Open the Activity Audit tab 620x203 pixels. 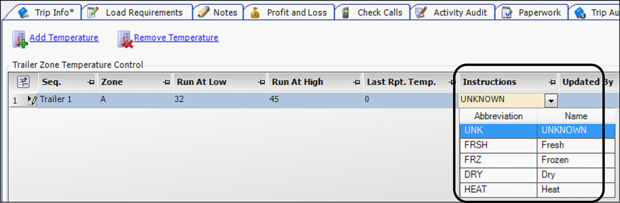453,12
